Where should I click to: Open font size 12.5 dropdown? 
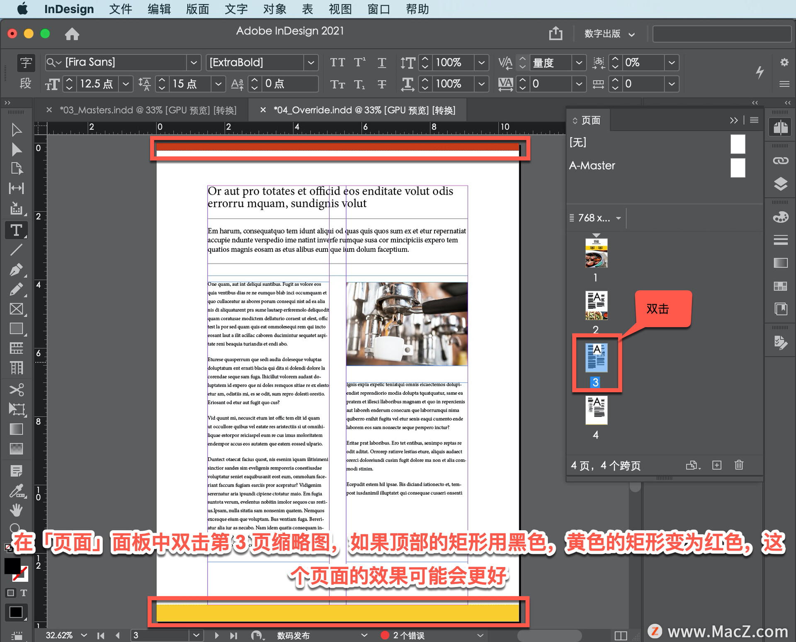pos(126,84)
